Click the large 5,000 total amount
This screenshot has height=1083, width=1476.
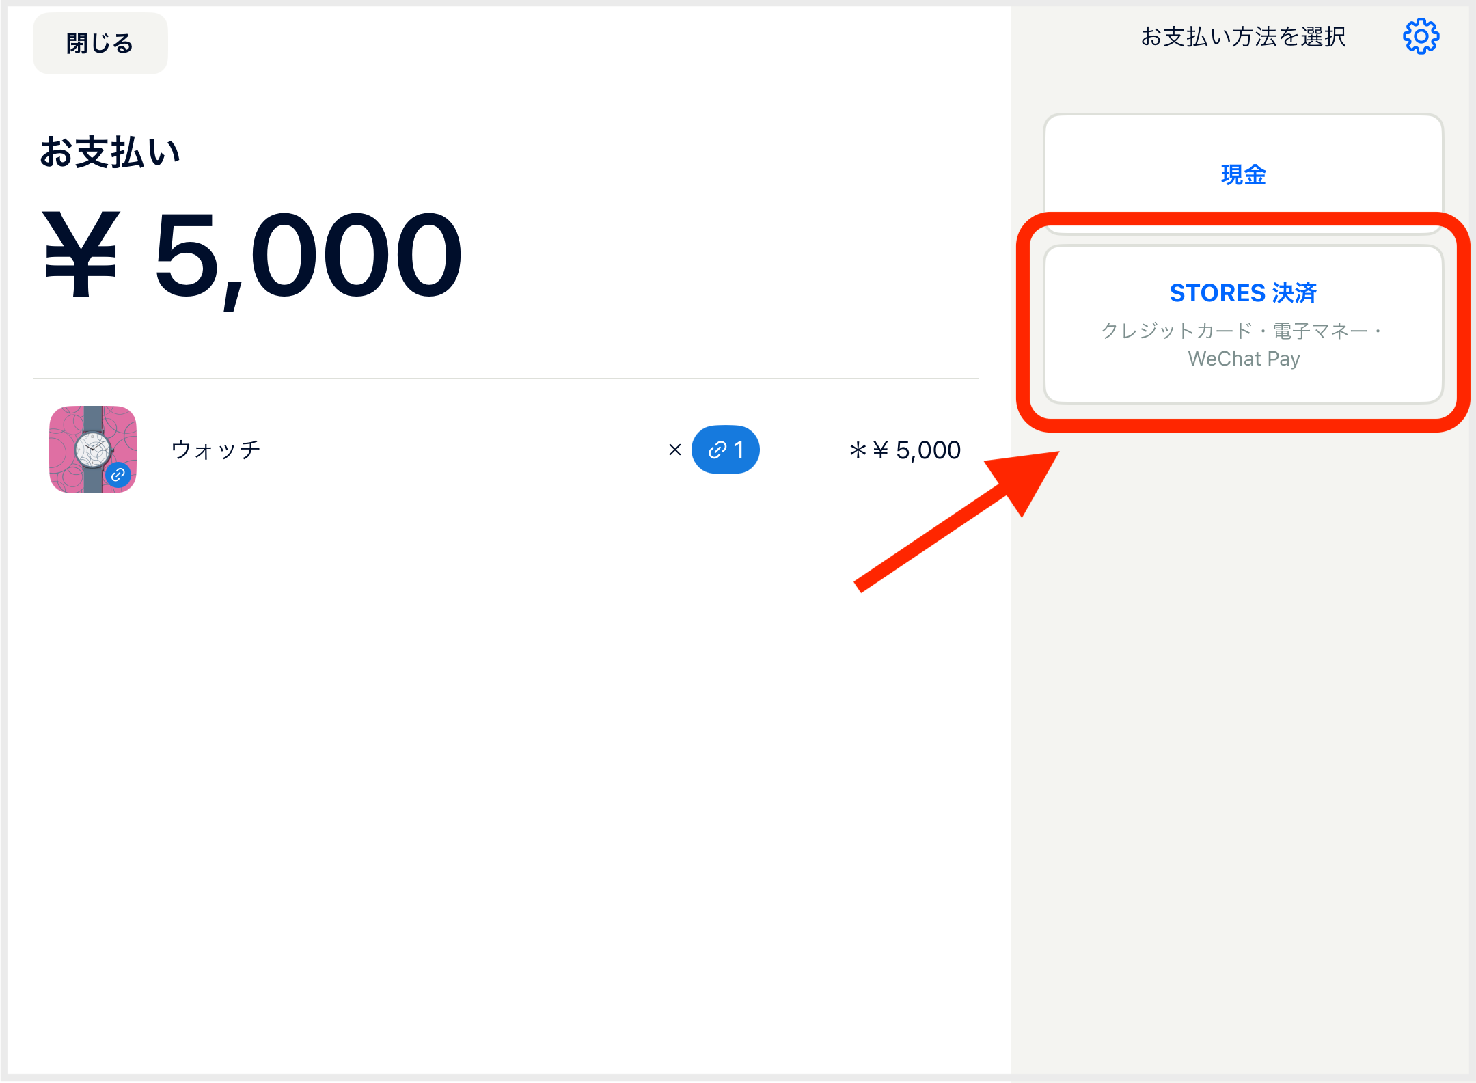pos(308,256)
